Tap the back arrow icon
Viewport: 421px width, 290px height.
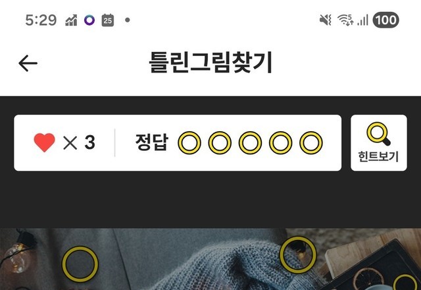tap(28, 63)
